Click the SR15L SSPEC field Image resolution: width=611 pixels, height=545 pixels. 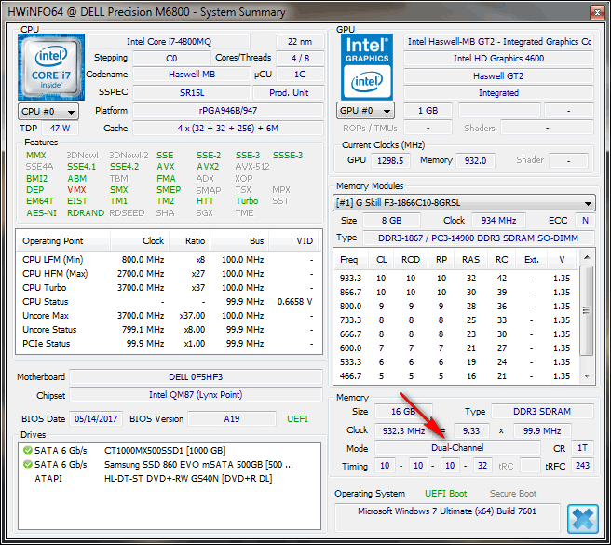pyautogui.click(x=192, y=93)
